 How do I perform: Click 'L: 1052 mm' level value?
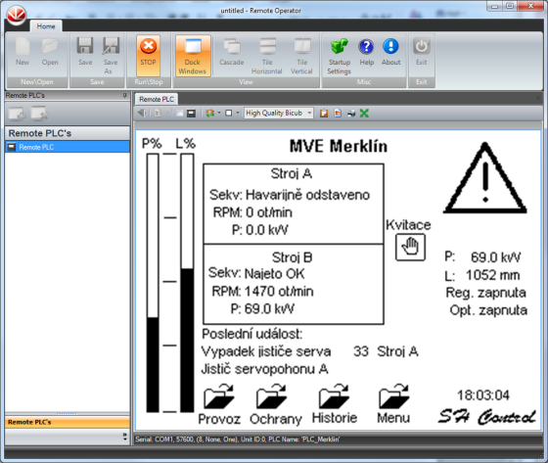[482, 275]
